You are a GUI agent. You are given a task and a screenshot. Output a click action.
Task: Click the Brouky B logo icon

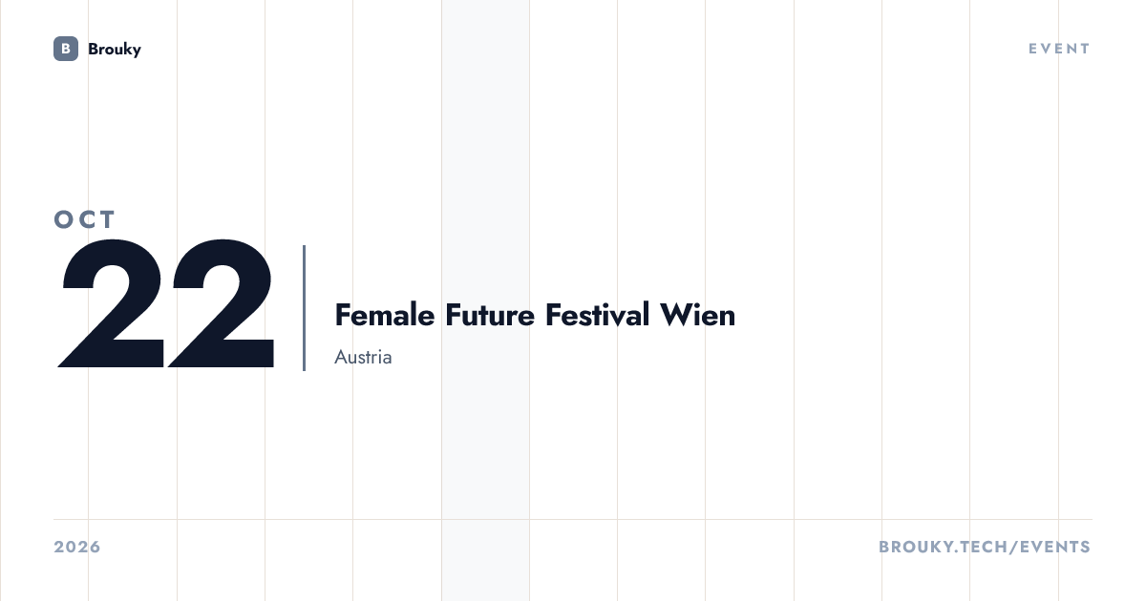[x=66, y=49]
